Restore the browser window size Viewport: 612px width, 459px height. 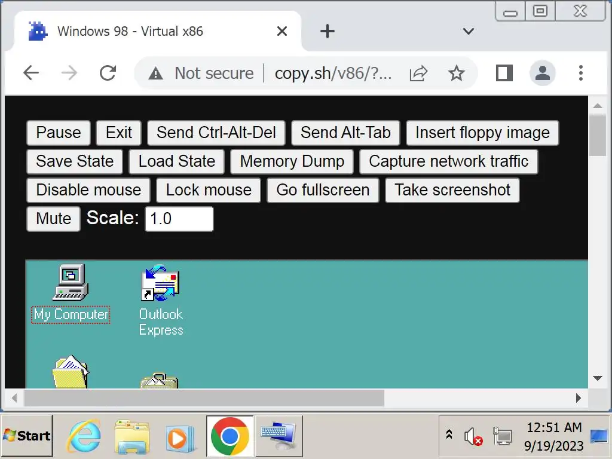pos(540,11)
